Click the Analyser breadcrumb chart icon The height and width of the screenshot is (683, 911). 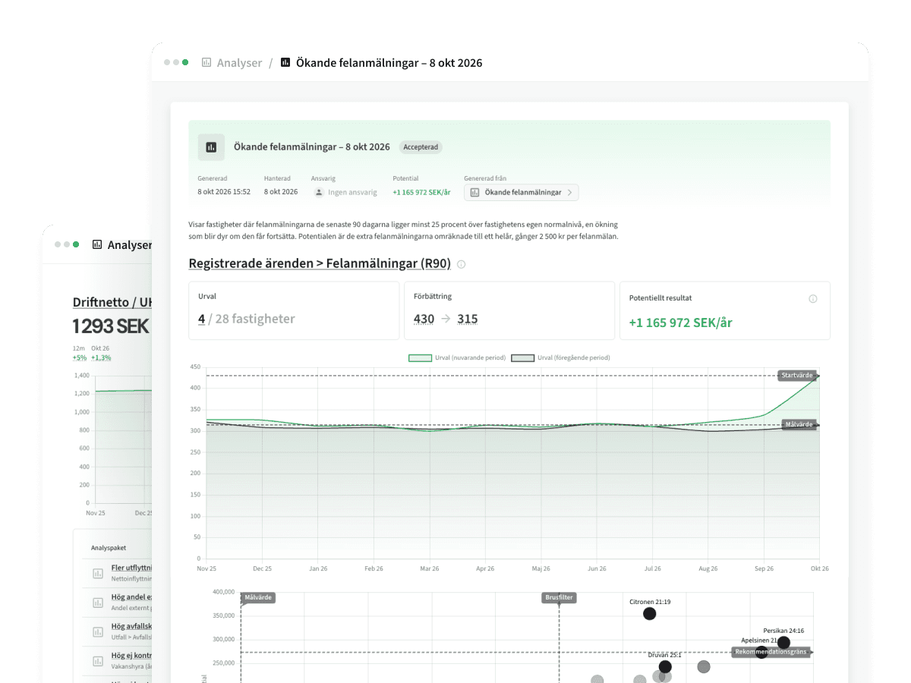tap(206, 63)
